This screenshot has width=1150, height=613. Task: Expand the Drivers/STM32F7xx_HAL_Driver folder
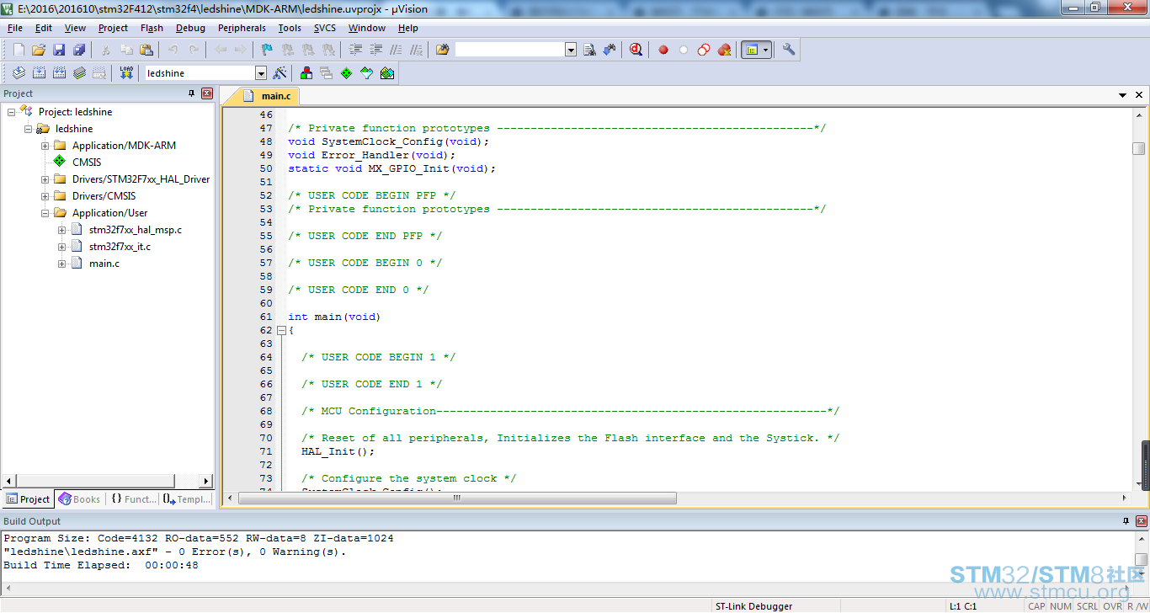[45, 179]
